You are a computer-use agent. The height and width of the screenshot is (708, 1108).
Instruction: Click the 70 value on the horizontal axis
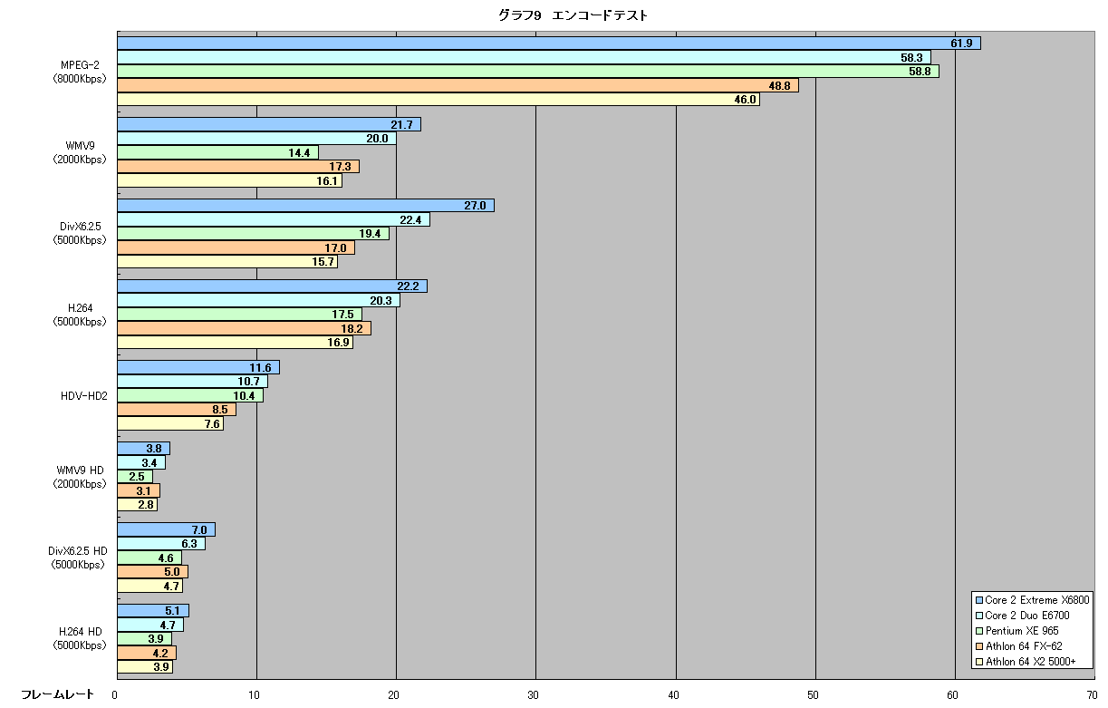(x=1094, y=695)
